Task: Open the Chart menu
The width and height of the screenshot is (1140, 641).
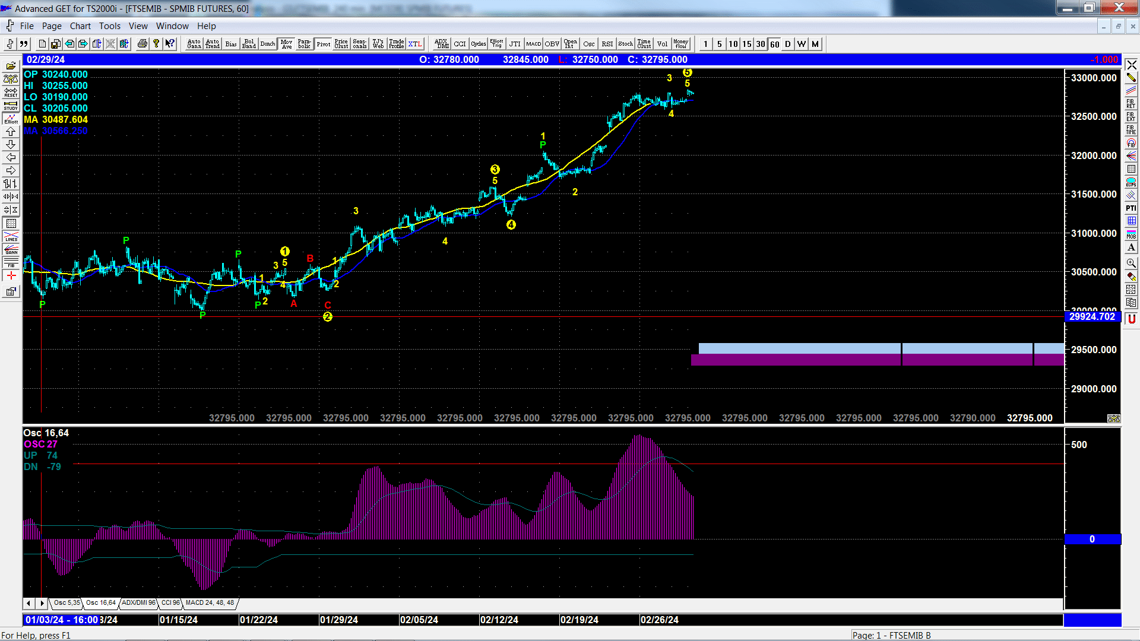Action: tap(80, 26)
